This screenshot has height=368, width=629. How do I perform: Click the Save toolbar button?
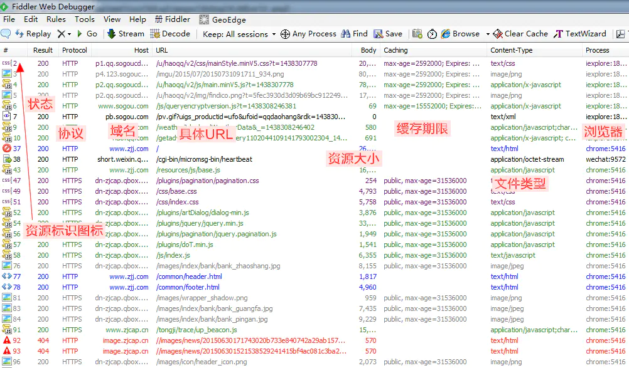[x=388, y=34]
